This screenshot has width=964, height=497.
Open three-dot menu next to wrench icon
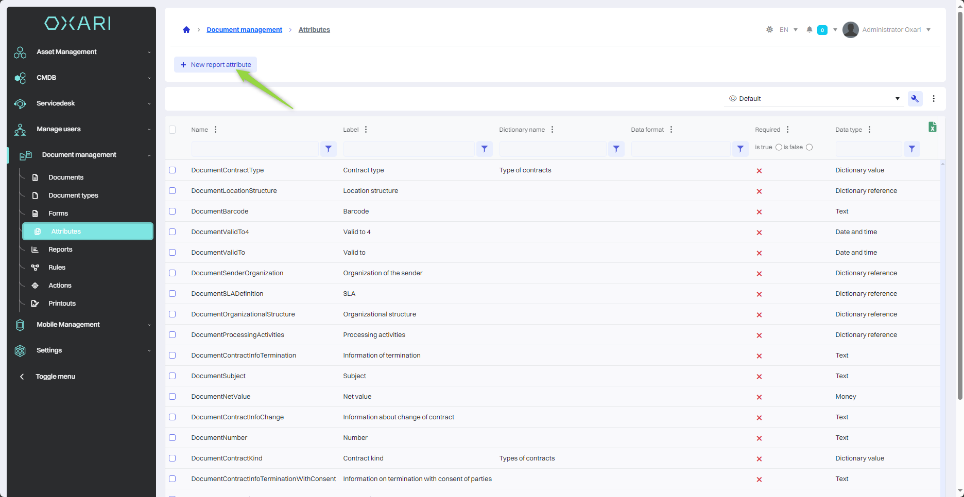pyautogui.click(x=934, y=99)
